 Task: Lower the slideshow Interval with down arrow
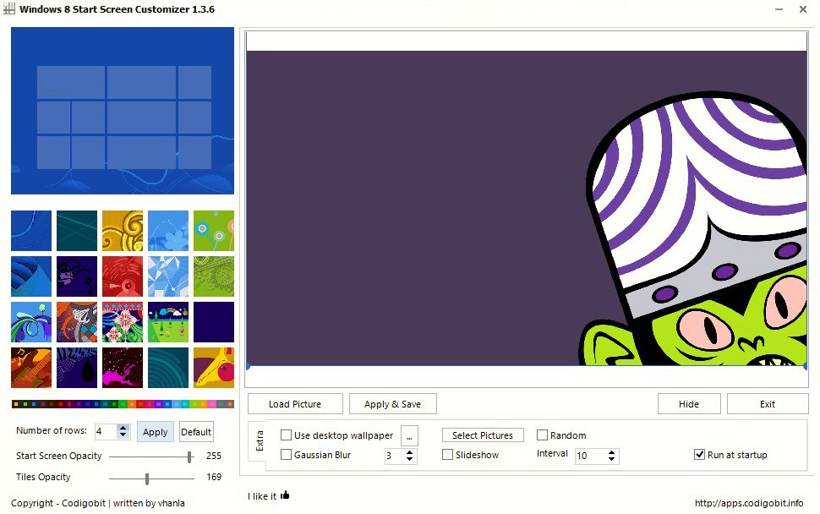611,460
